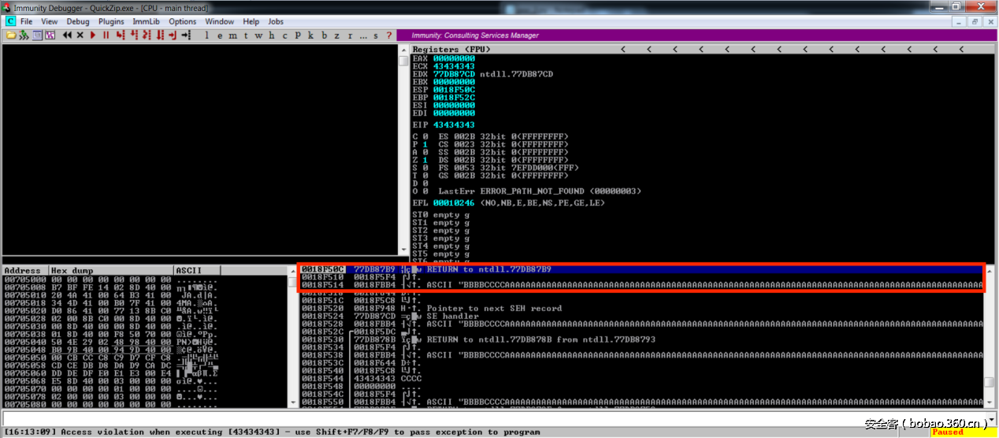The image size is (999, 438).
Task: Open the Plugins menu
Action: click(x=111, y=21)
